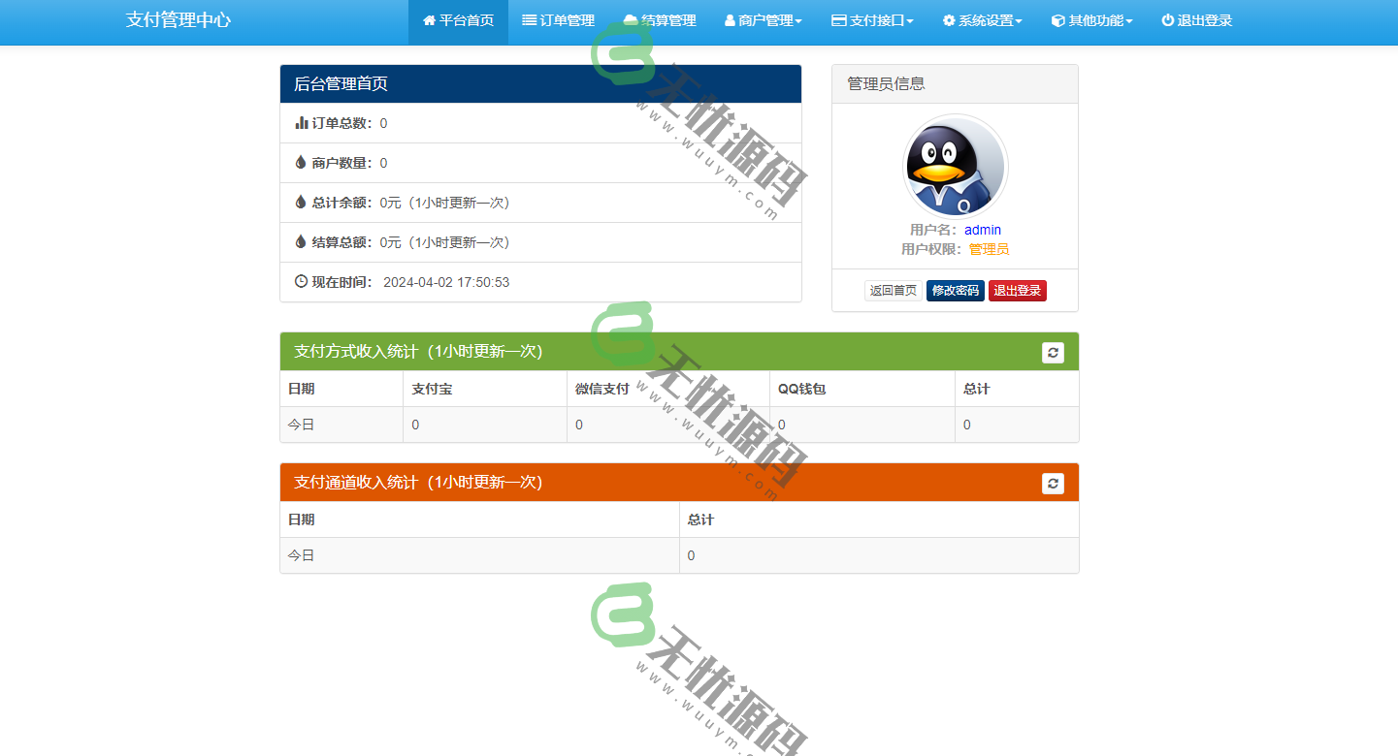Viewport: 1398px width, 756px height.
Task: Click the bar chart icon next to 订单总数
Action: (x=301, y=122)
